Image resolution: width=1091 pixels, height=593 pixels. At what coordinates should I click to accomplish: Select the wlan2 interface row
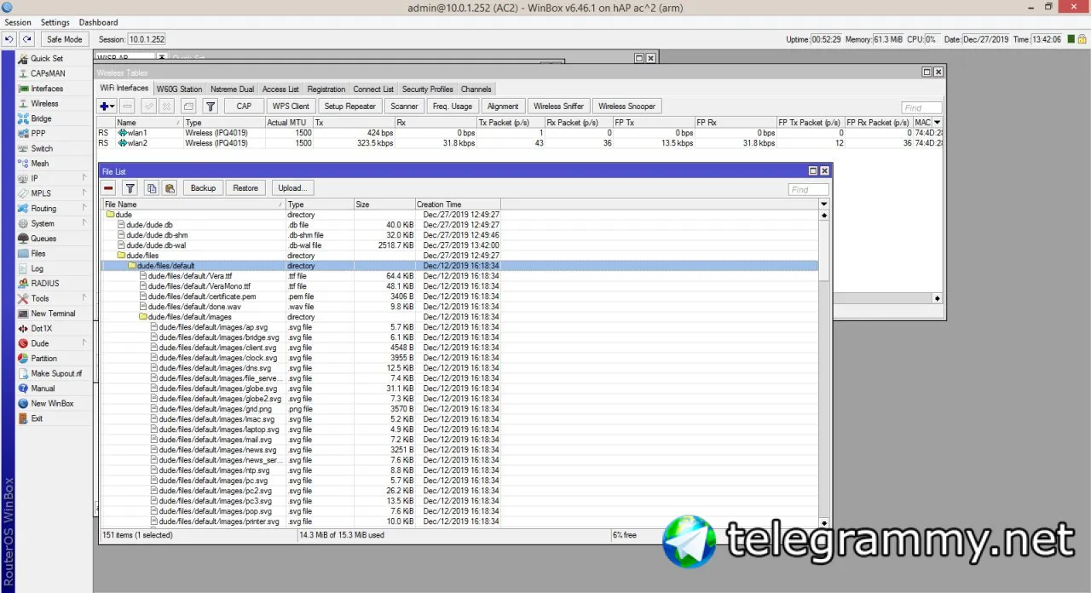[x=520, y=143]
